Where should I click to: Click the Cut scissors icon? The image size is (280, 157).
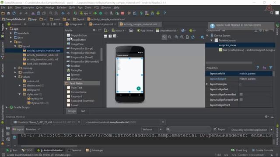pyautogui.click(x=33, y=13)
